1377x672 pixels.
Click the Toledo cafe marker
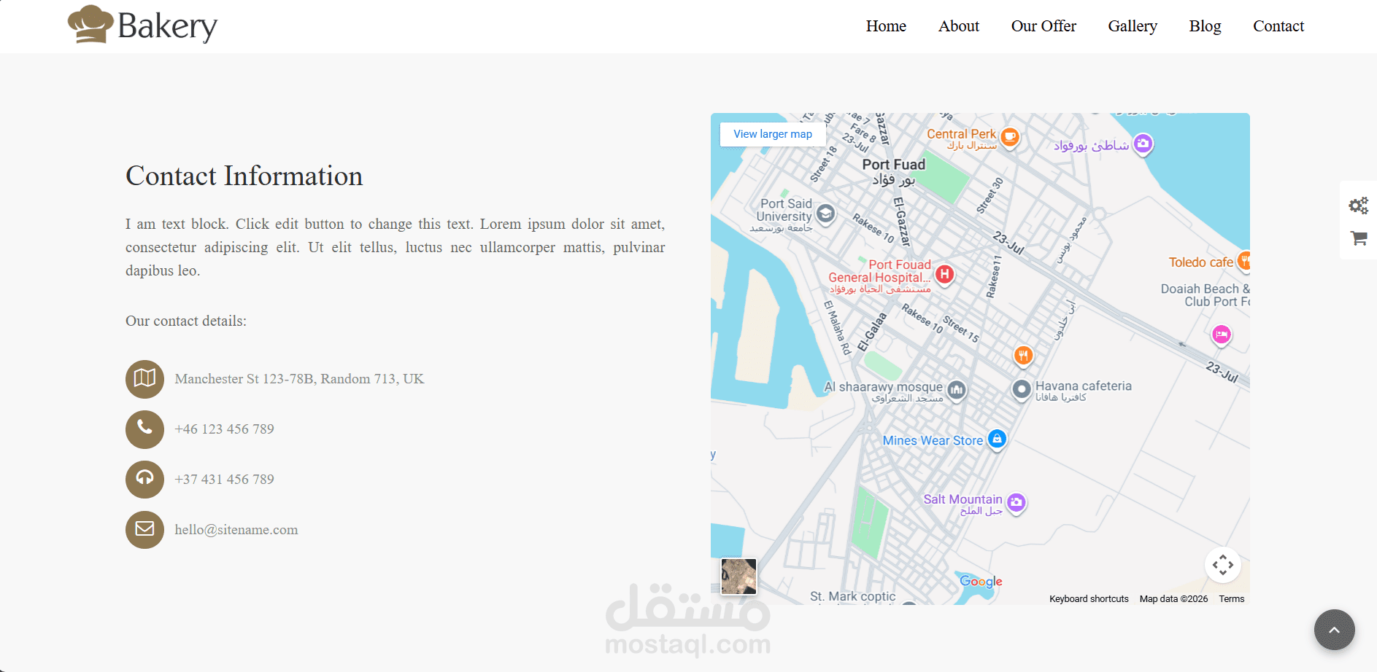coord(1244,260)
